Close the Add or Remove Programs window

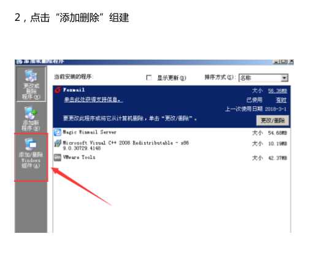click(291, 61)
